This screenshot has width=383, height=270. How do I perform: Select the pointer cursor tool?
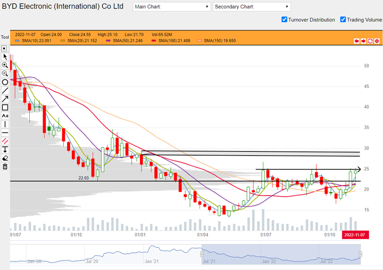[x=5, y=57]
